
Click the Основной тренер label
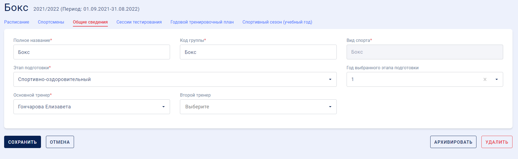32,95
